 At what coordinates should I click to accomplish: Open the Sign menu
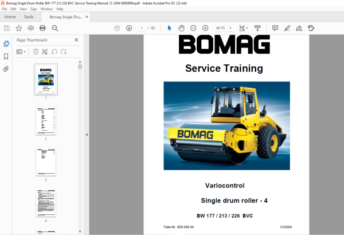coord(34,9)
